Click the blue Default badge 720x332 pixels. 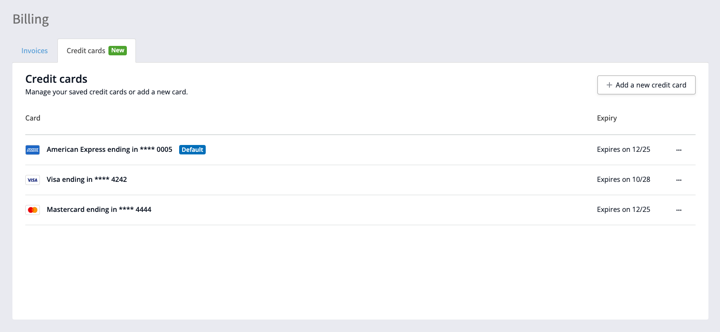point(192,150)
